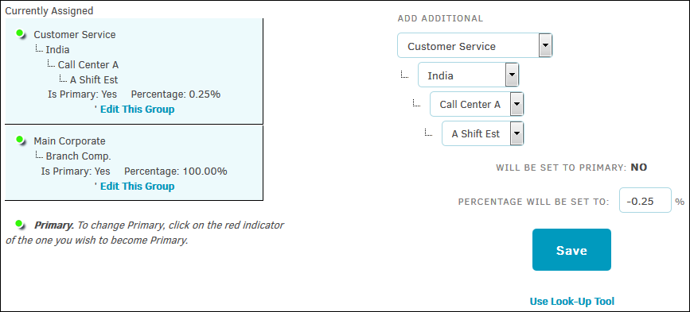Click the Customer Service assigned group name

75,35
